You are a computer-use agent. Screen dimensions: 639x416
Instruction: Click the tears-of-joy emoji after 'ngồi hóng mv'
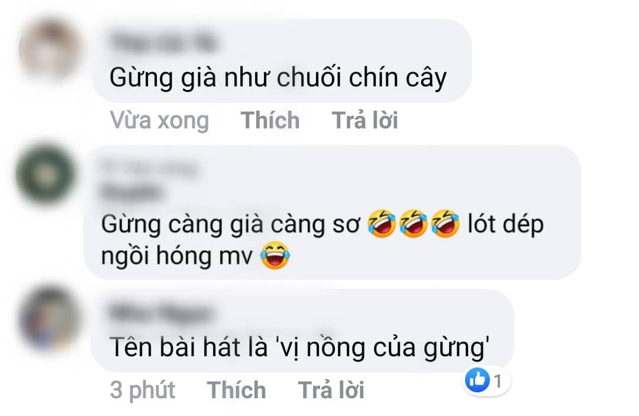click(x=276, y=256)
